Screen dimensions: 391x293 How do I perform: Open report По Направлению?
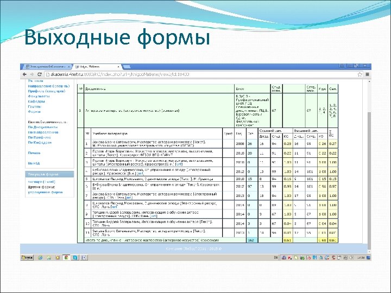[x=43, y=132]
